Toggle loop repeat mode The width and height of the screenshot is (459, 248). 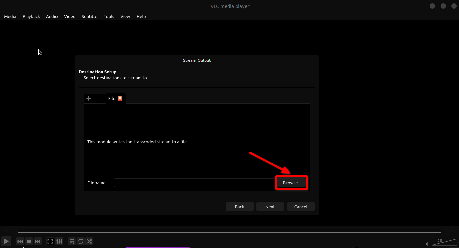pyautogui.click(x=81, y=241)
